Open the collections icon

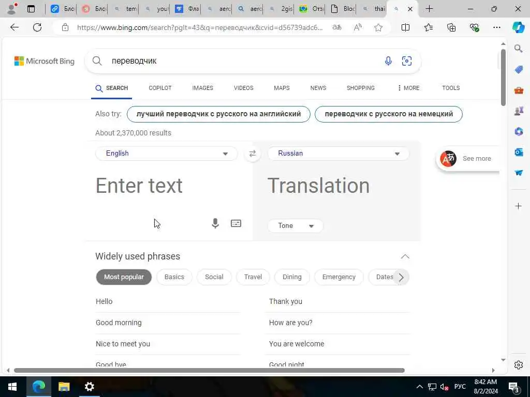tap(451, 27)
